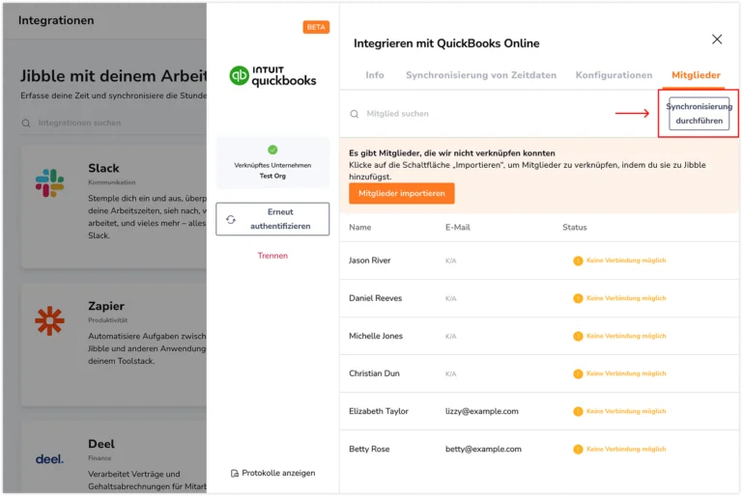Click the warning icon for Jason River
The height and width of the screenshot is (496, 742).
click(578, 261)
